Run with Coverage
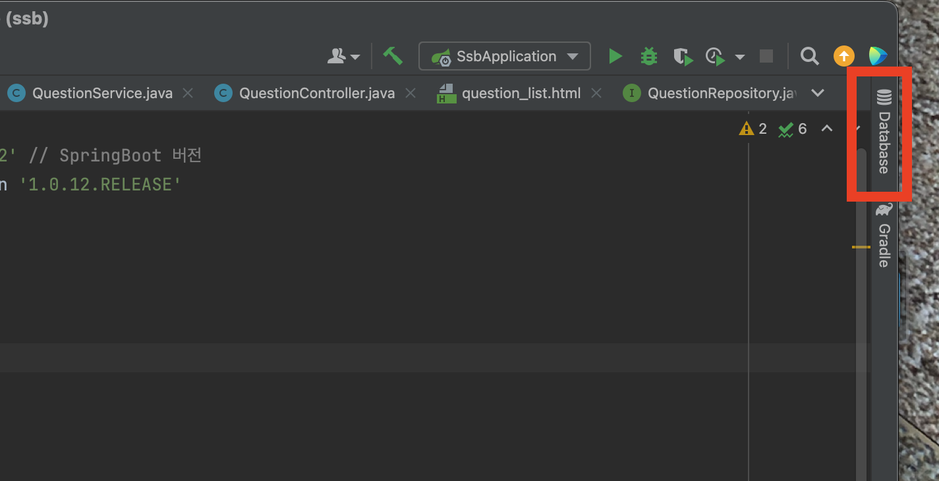This screenshot has width=939, height=481. coord(683,56)
